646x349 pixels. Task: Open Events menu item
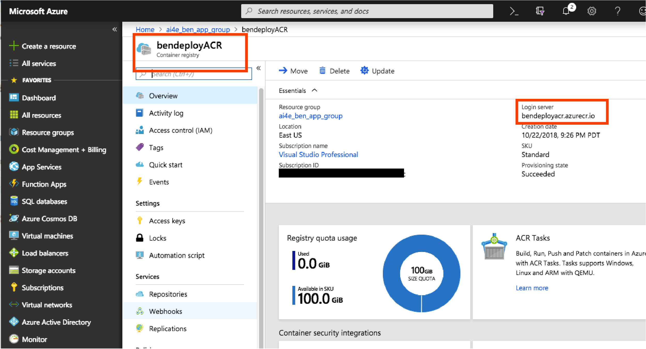[x=190, y=182]
